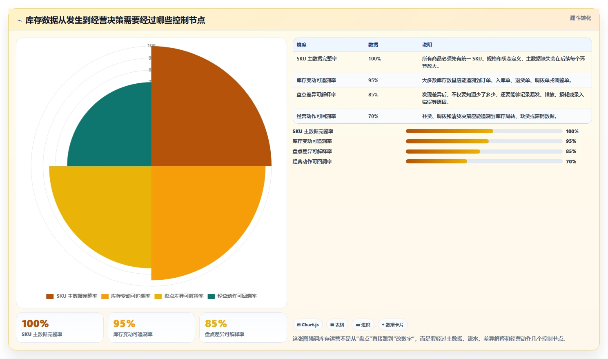Click the footer note about 盘点 and 改数字

click(430, 339)
